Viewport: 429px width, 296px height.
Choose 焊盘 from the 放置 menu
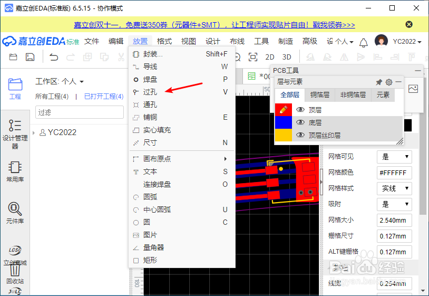[182, 79]
